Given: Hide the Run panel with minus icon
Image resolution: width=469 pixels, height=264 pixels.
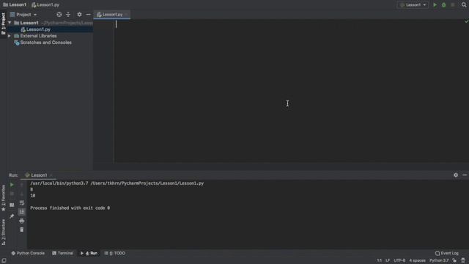Looking at the screenshot, I should pos(465,175).
